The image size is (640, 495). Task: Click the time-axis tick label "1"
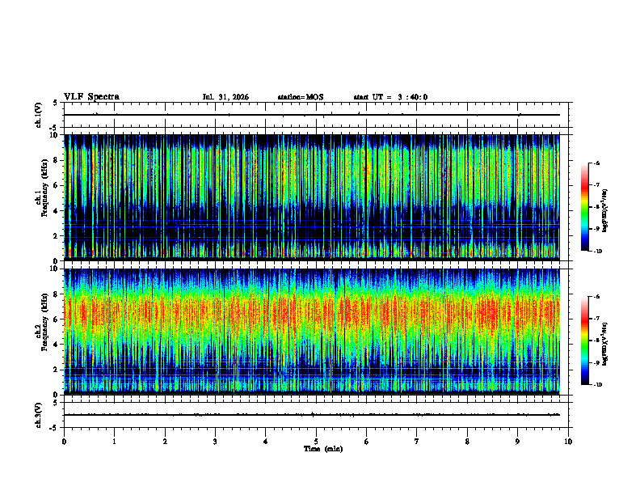click(114, 442)
